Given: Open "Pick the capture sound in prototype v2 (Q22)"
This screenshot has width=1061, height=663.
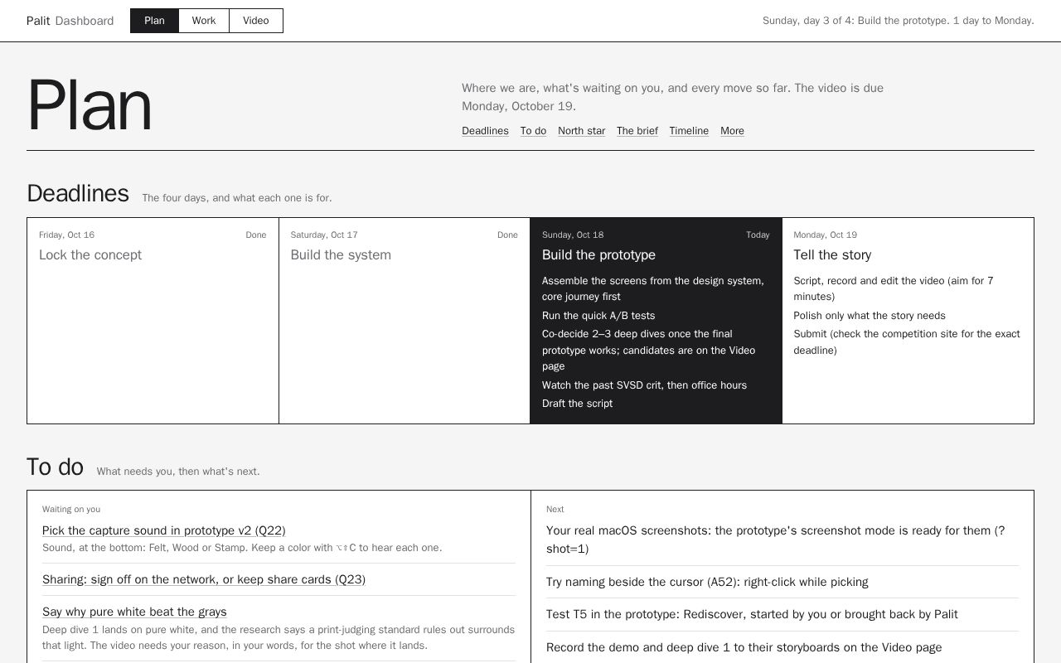Looking at the screenshot, I should [x=163, y=530].
